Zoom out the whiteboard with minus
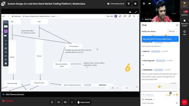Viewport: 189px width, 106px height. [x=122, y=88]
